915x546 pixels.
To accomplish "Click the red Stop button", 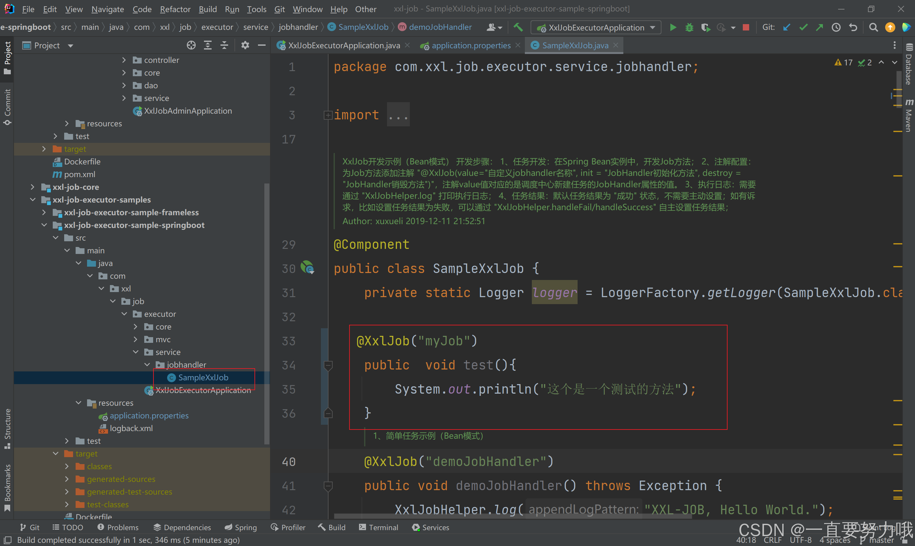I will tap(746, 28).
